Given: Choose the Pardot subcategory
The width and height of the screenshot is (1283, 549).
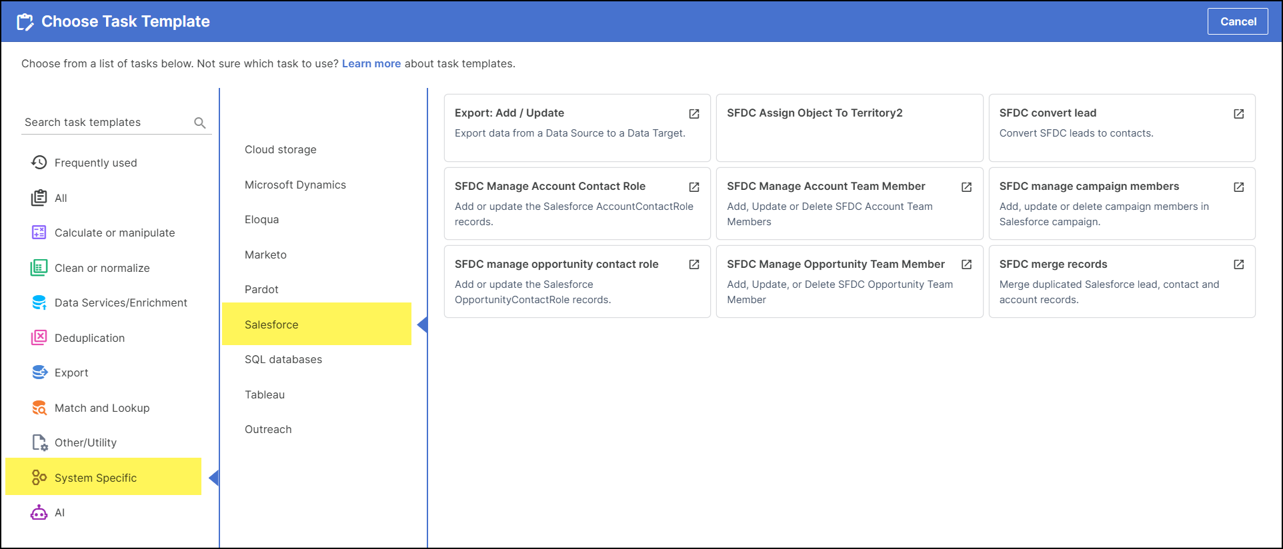Looking at the screenshot, I should [261, 289].
